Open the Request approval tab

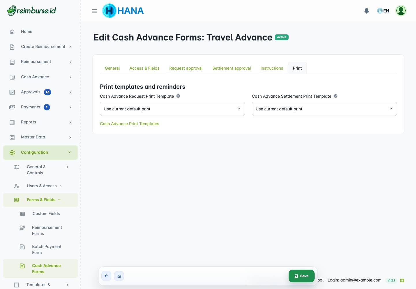186,68
